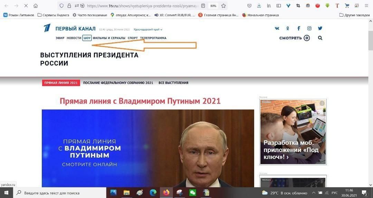Viewport: 373px width, 198px height.
Task: Open the Firefox downloads arrow icon
Action: tap(259, 6)
